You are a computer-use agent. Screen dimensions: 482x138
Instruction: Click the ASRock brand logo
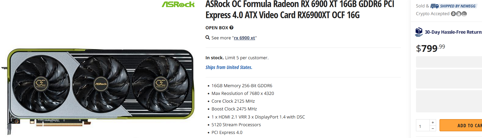tap(178, 4)
